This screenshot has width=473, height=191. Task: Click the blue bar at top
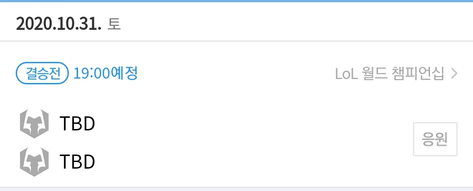(237, 1)
